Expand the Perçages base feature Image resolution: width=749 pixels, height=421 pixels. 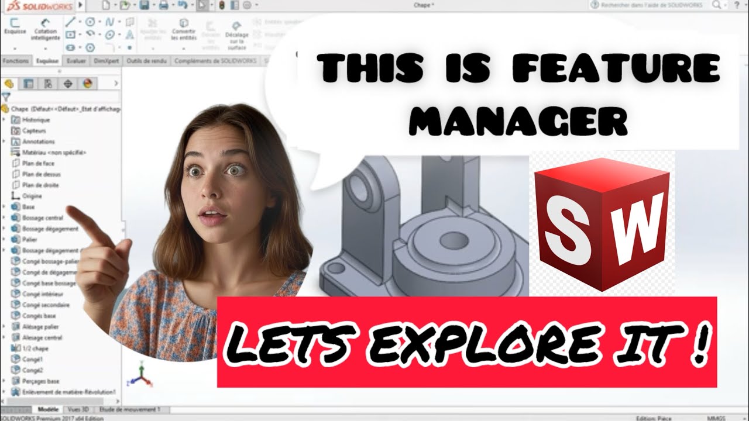tap(5, 381)
